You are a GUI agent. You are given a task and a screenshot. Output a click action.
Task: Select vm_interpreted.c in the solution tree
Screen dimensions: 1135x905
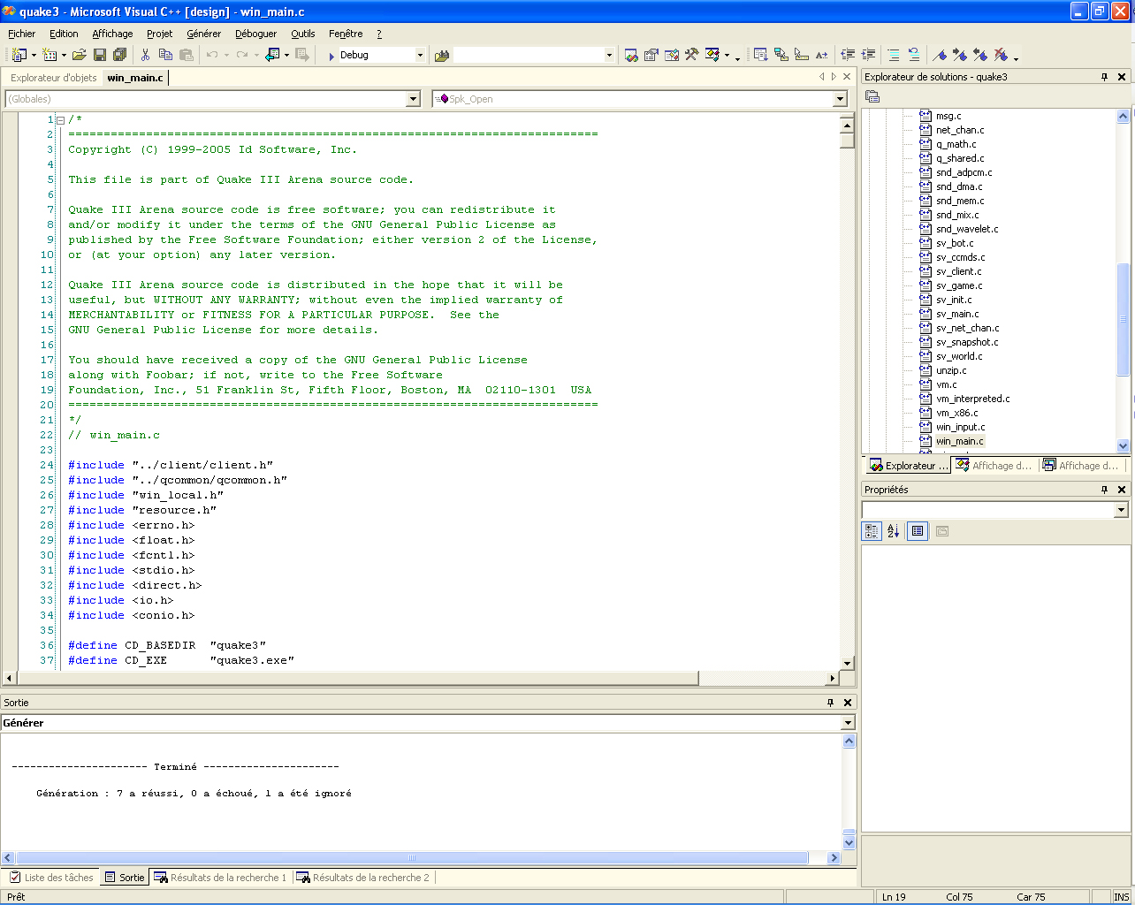coord(972,399)
